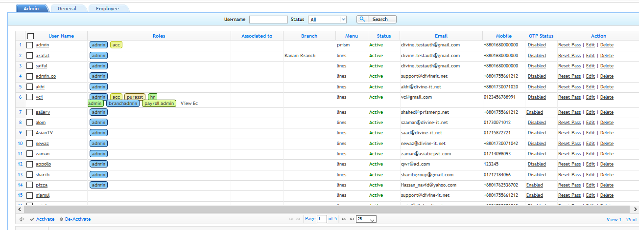Sort by OTP Status column header

[541, 36]
